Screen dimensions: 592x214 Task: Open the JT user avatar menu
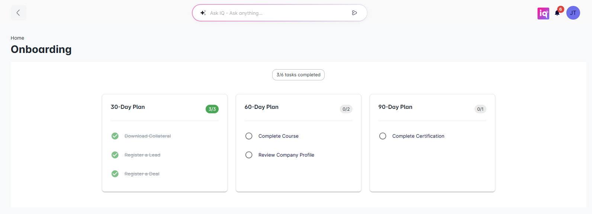coord(573,13)
